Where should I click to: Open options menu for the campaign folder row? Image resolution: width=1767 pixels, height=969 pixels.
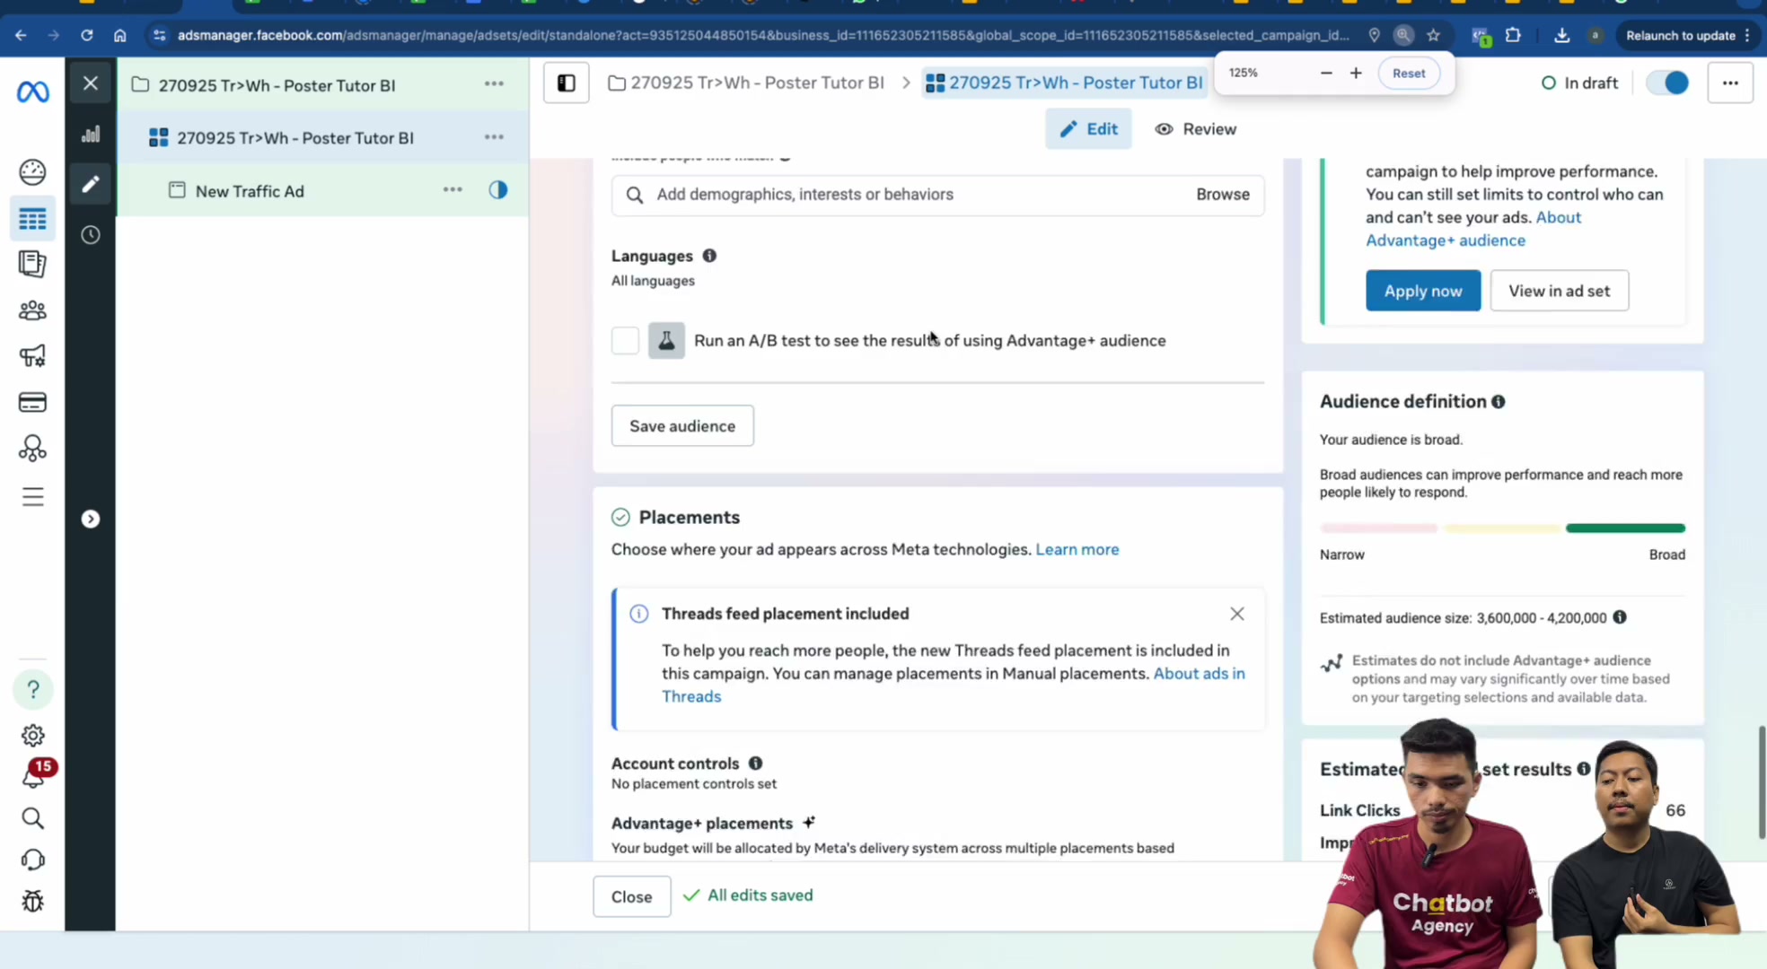pyautogui.click(x=494, y=83)
